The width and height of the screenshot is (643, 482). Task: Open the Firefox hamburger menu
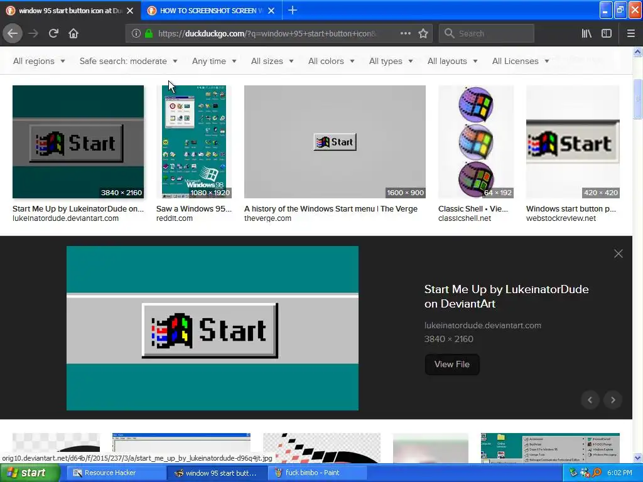click(630, 33)
